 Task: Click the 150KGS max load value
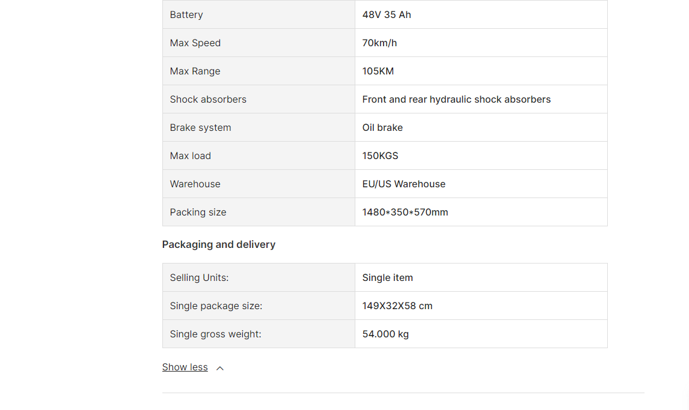(x=380, y=155)
